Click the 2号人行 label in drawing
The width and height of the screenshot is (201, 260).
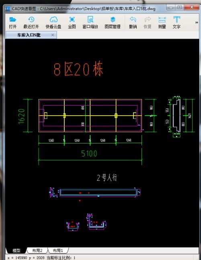click(x=107, y=178)
